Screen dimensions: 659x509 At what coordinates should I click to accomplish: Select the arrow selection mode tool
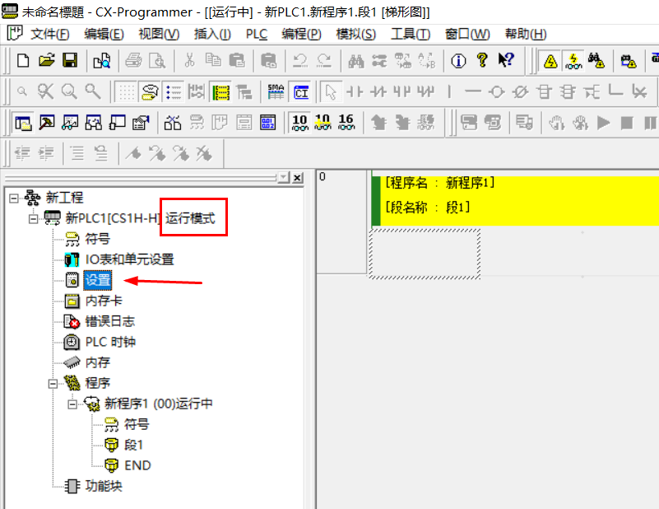tap(331, 91)
